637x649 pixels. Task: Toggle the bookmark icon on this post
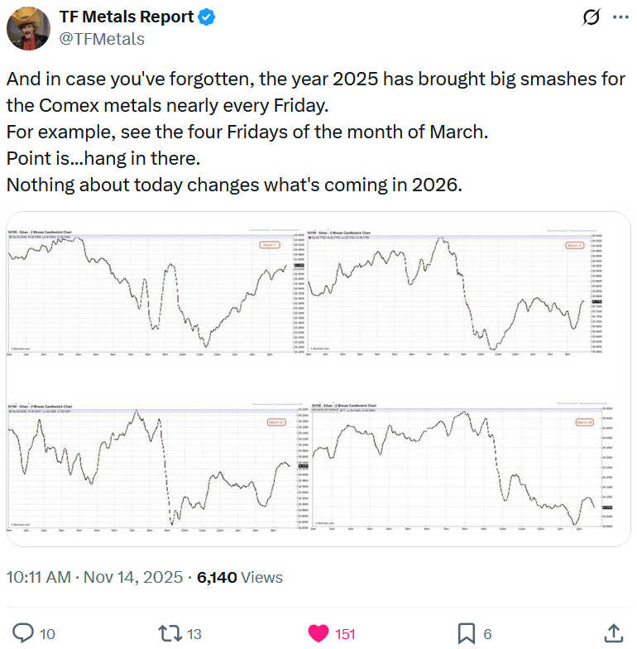point(466,633)
